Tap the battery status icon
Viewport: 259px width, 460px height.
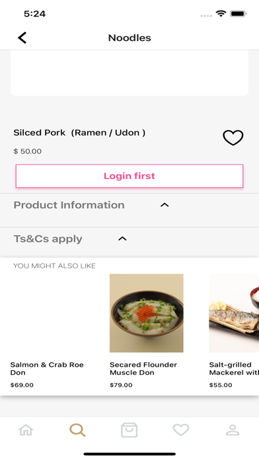[238, 13]
